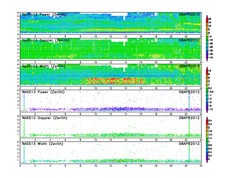Click the "-25" label on the top colorbar
This screenshot has width=231, height=178.
211,47
